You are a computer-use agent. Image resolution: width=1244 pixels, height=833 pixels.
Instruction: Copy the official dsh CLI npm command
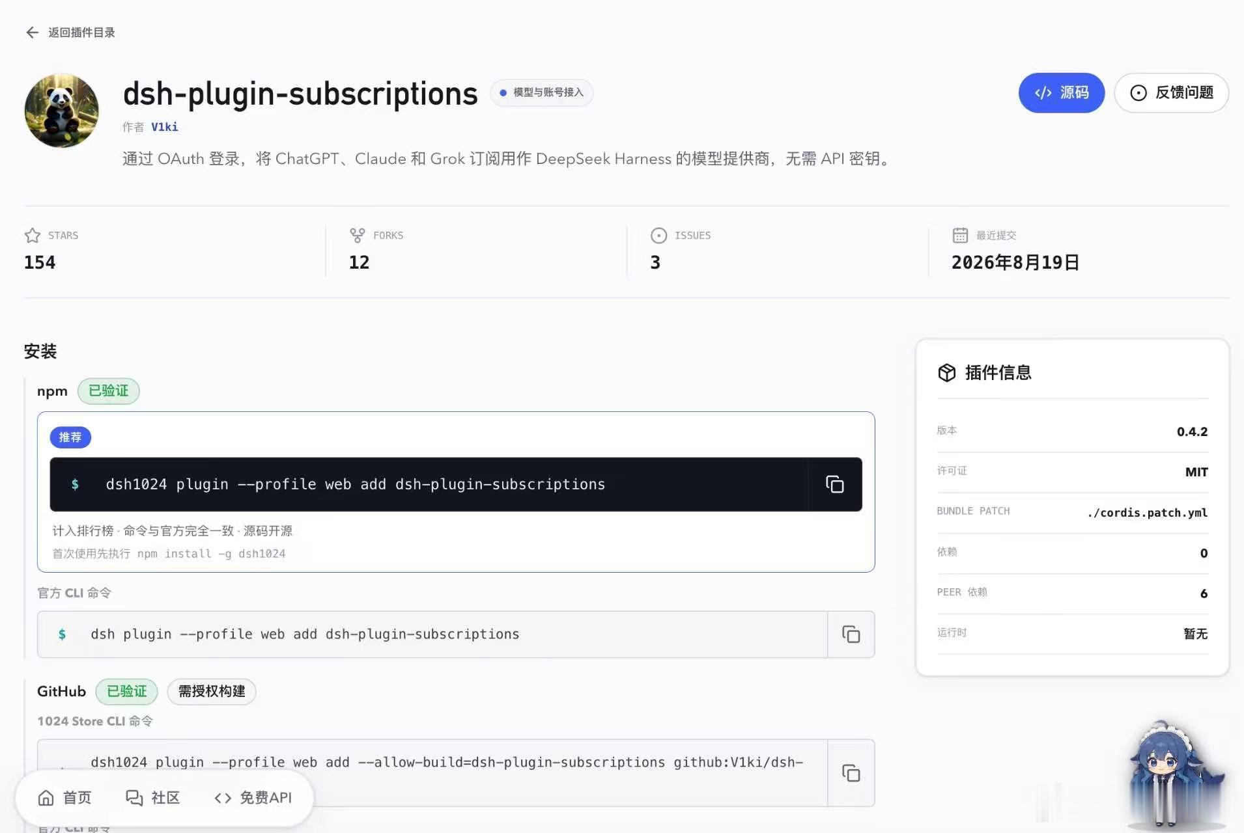(851, 635)
